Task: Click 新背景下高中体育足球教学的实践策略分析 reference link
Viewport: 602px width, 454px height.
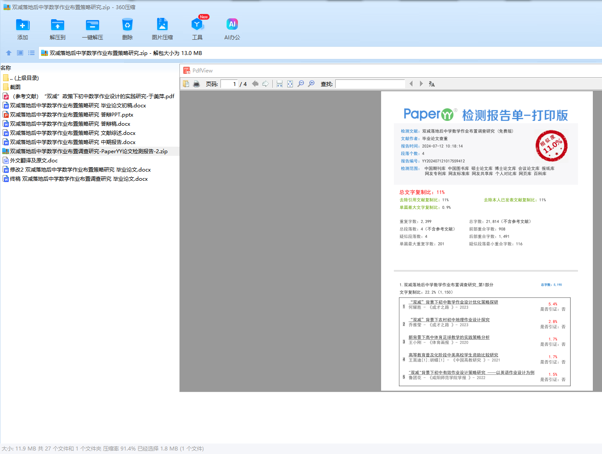Action: [x=449, y=337]
